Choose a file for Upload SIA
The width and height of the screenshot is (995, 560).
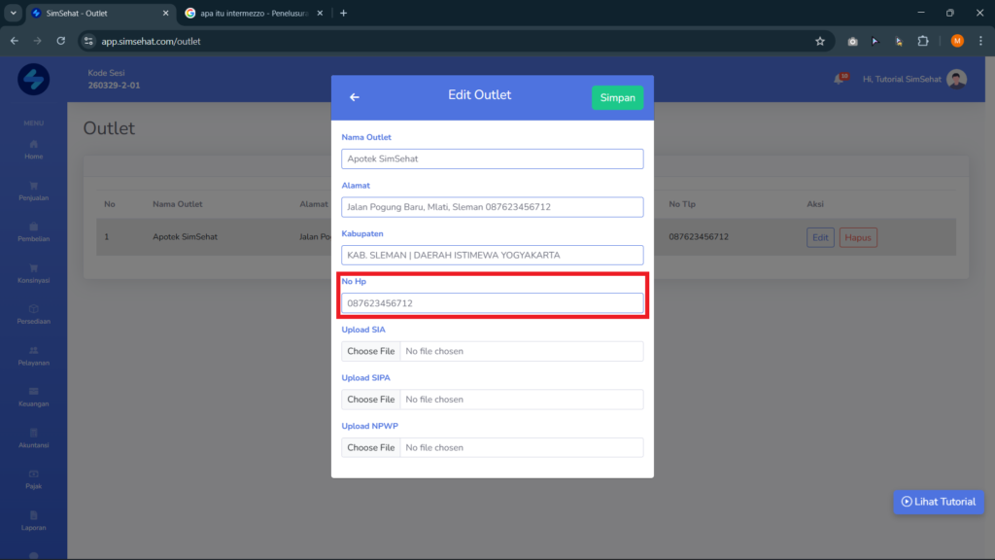tap(370, 351)
